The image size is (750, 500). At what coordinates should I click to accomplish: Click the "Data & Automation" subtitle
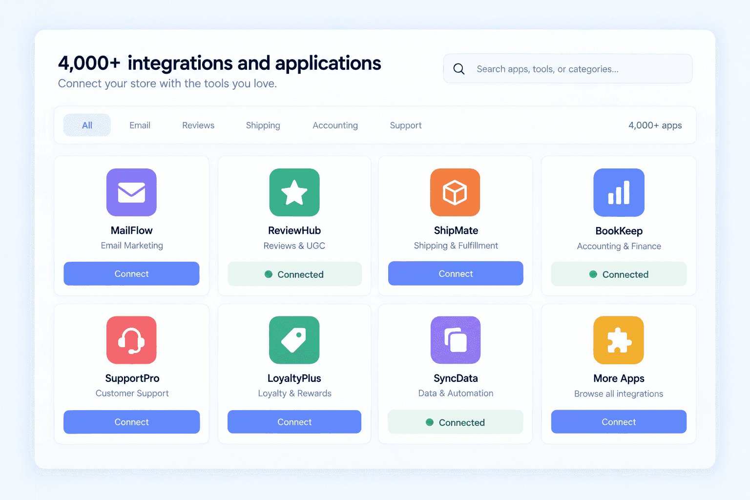456,393
